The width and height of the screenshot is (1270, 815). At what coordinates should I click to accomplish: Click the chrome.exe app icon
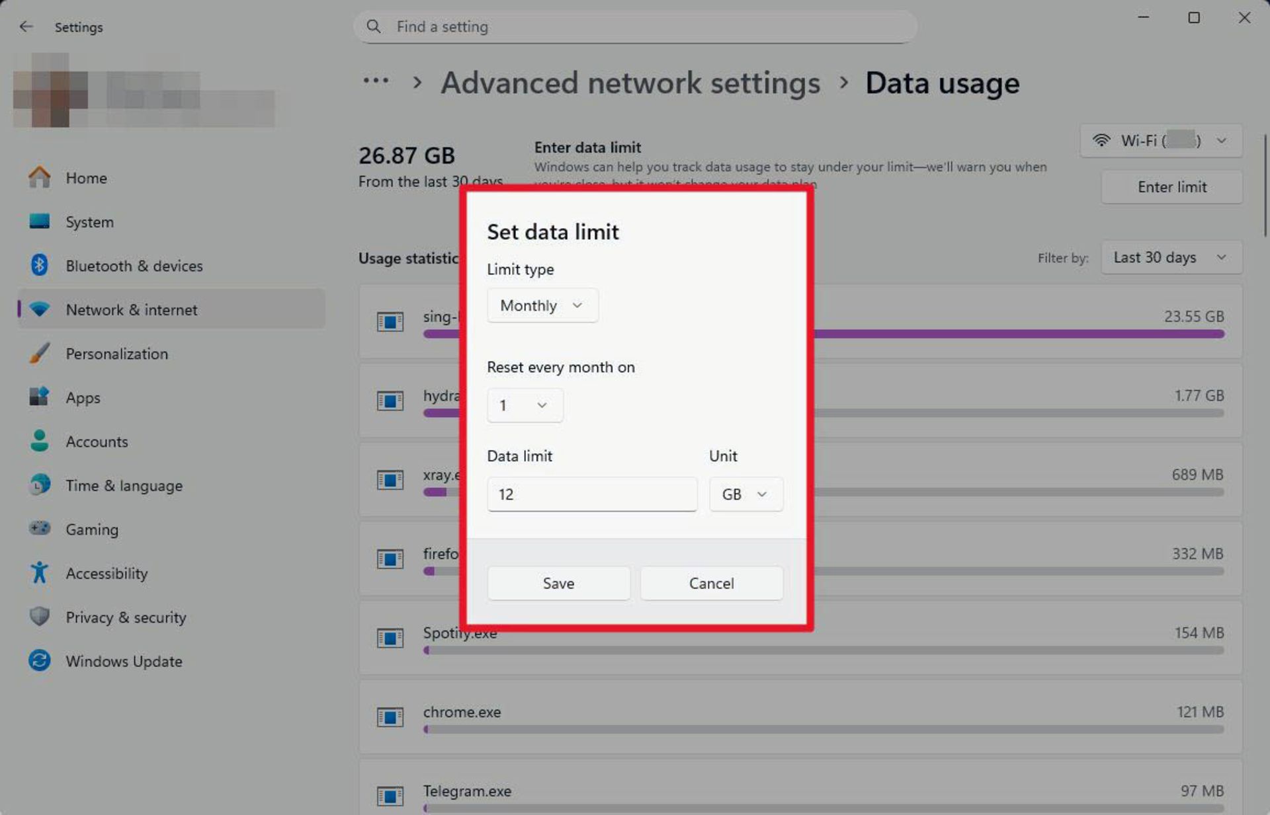[390, 717]
